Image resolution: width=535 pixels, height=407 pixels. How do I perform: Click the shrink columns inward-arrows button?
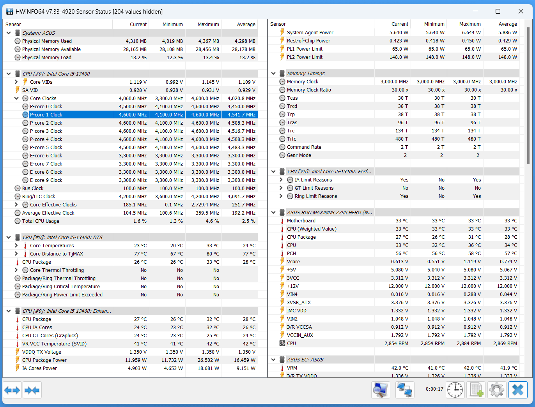pos(32,390)
